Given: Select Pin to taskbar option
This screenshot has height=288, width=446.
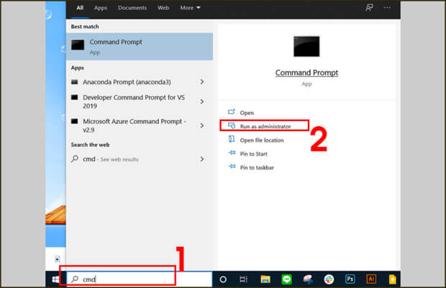Looking at the screenshot, I should point(256,167).
